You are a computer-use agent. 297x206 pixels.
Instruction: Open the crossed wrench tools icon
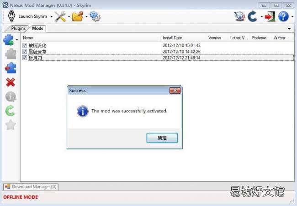60,16
